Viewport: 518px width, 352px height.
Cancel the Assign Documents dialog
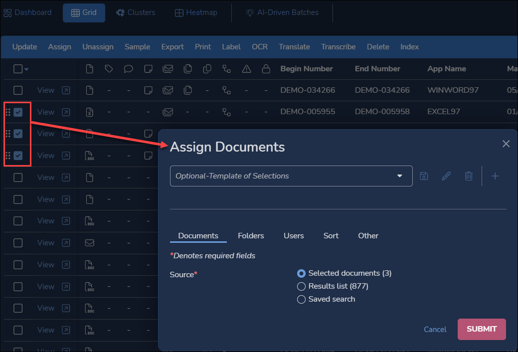(x=435, y=329)
